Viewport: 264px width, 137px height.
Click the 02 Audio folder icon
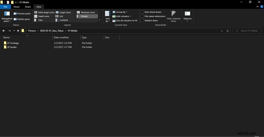(5, 47)
